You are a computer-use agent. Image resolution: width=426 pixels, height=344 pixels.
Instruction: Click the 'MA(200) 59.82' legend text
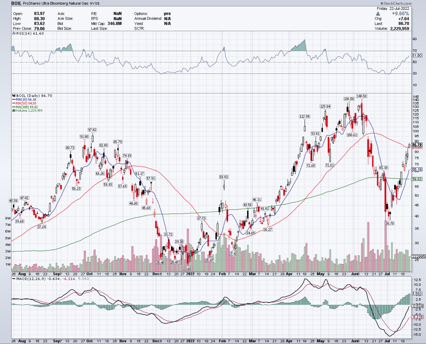[27, 107]
